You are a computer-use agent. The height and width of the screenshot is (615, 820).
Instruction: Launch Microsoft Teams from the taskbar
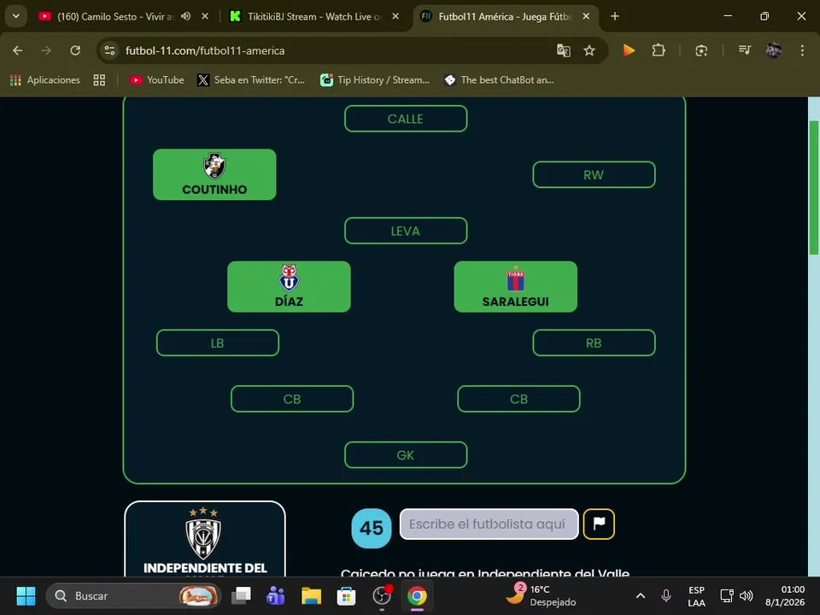(276, 595)
